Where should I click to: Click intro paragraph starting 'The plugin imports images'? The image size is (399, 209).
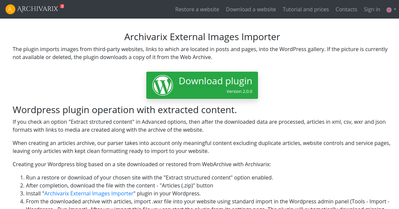(200, 53)
